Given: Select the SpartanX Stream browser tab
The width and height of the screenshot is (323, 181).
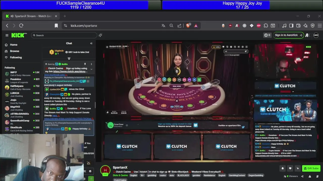Looking at the screenshot, I should point(32,16).
